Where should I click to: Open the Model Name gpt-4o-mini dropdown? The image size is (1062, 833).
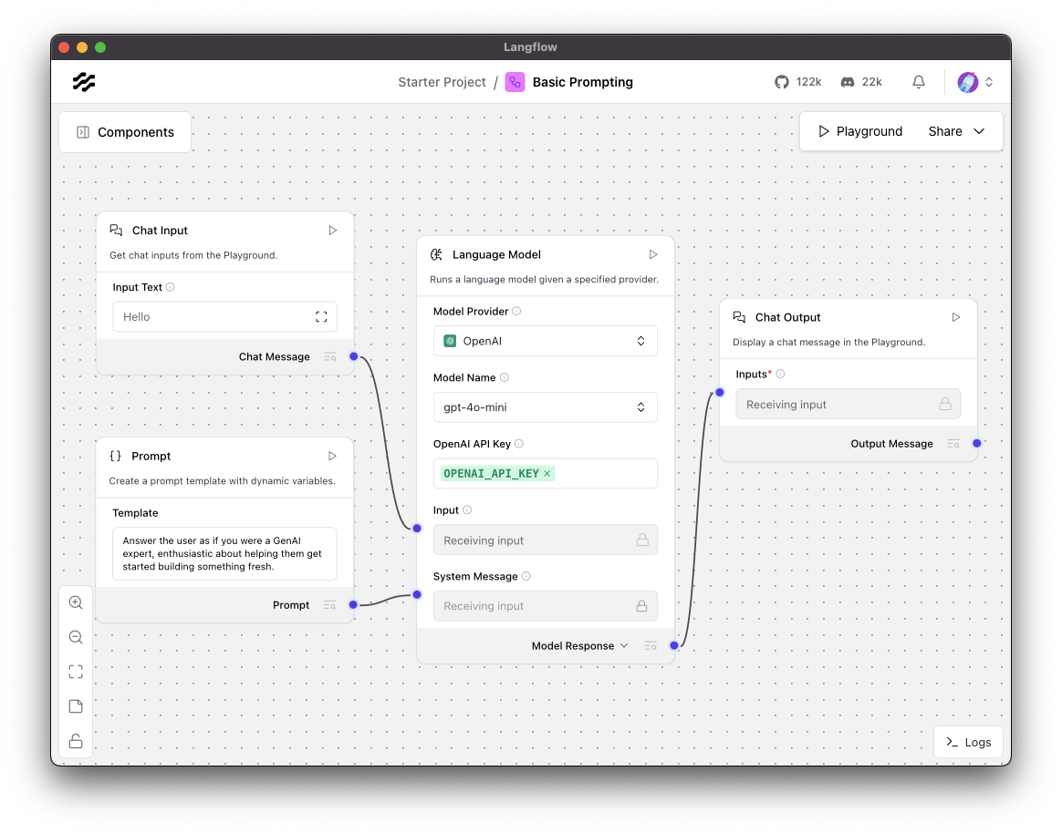(545, 407)
